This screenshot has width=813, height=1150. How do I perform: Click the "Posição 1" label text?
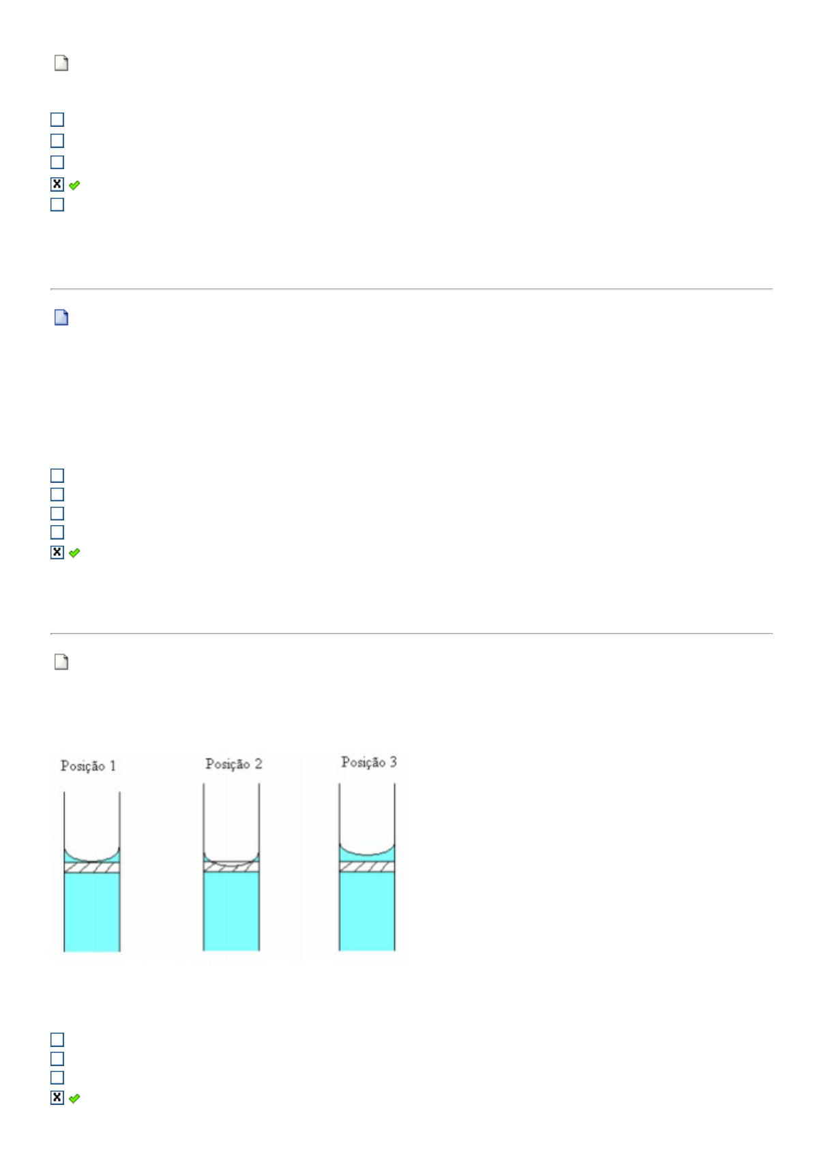[89, 766]
